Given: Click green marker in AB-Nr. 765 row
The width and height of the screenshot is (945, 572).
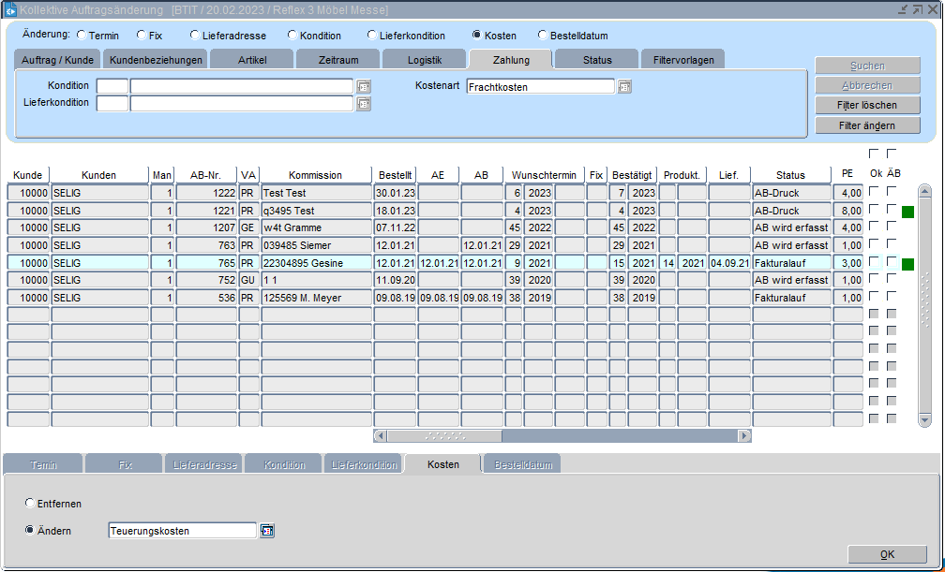Looking at the screenshot, I should (907, 265).
